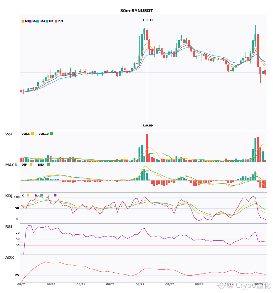The height and width of the screenshot is (293, 273).
Task: Select the UP legend label
Action: 51,21
